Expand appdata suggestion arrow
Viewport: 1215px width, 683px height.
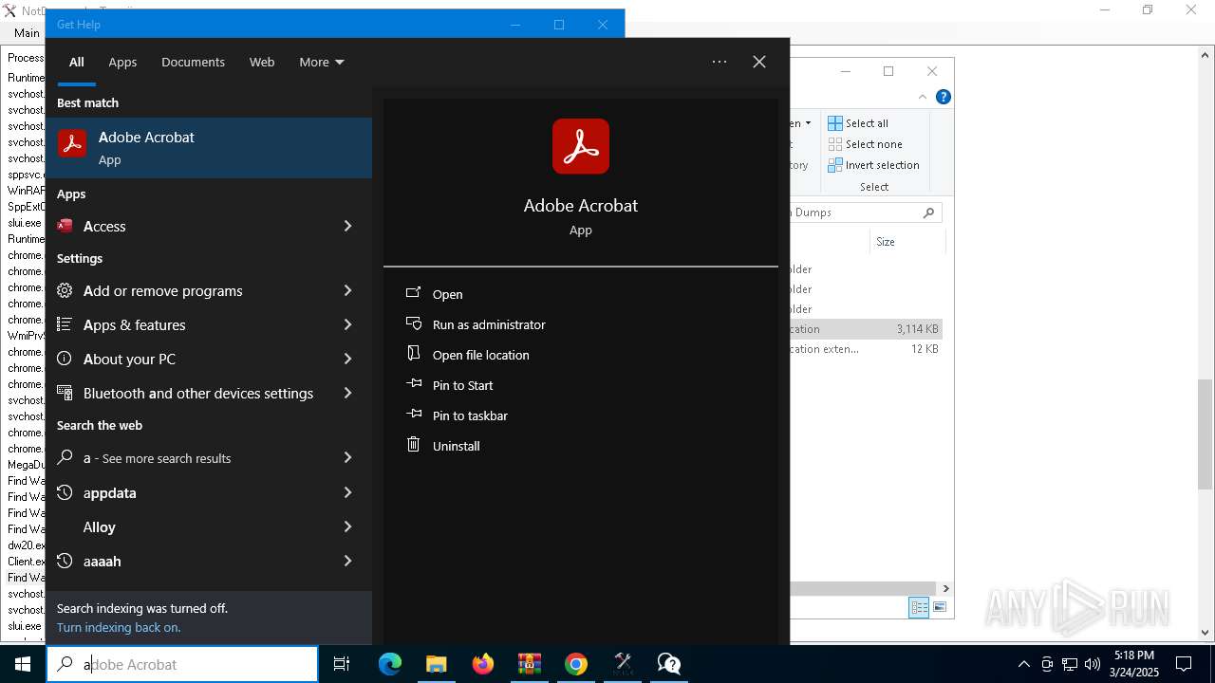coord(347,492)
